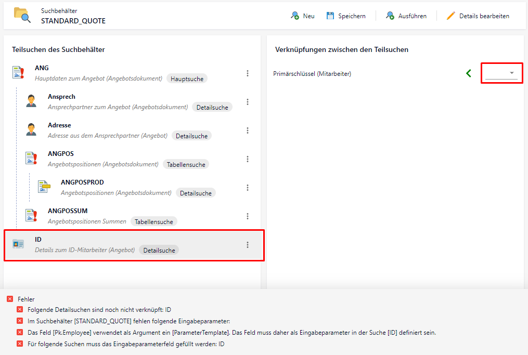Click the ANGPOSPROD document icon
The height and width of the screenshot is (355, 528).
click(x=44, y=187)
